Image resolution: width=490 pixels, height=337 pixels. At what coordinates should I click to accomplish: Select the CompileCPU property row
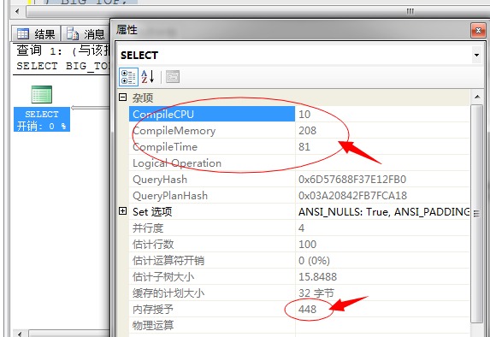click(299, 114)
